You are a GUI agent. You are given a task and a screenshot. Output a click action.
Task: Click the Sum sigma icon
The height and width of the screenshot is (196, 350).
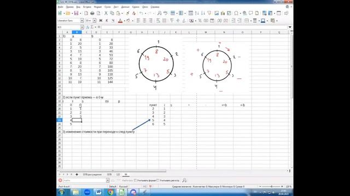click(x=92, y=27)
